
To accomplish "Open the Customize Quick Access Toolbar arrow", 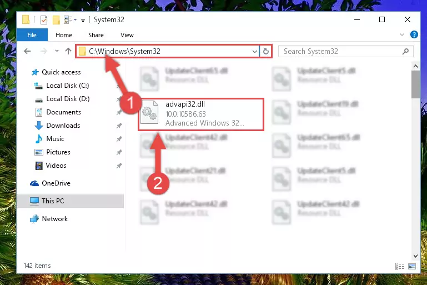I will 83,20.
